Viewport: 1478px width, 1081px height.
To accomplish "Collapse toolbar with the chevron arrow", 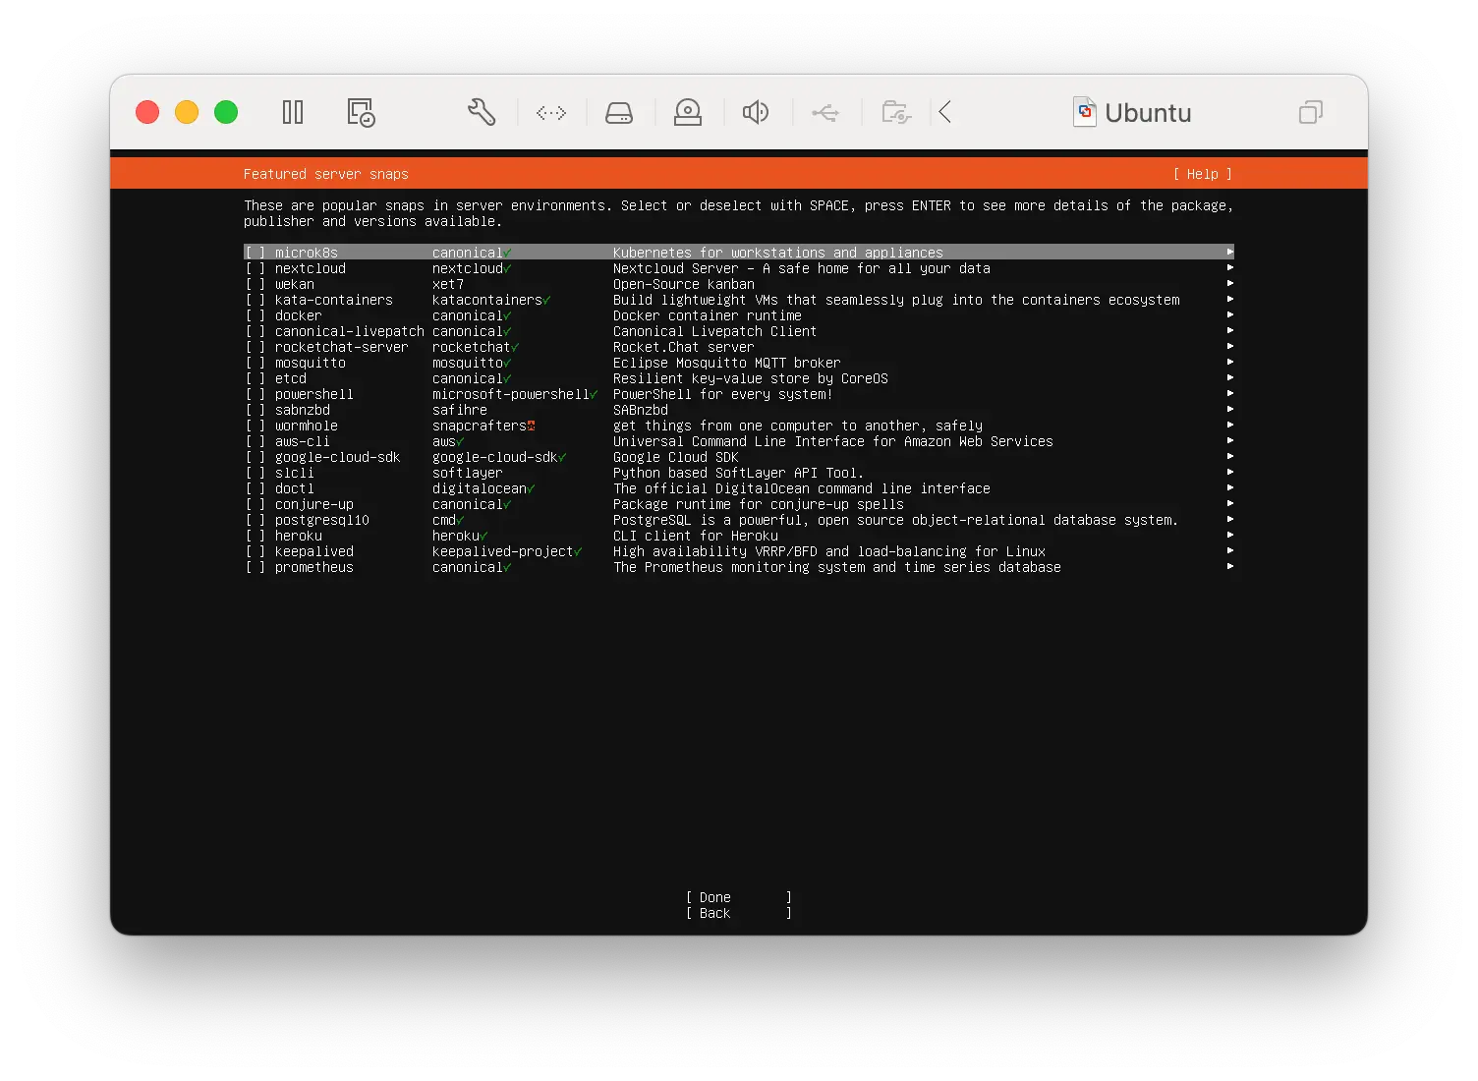I will (945, 112).
